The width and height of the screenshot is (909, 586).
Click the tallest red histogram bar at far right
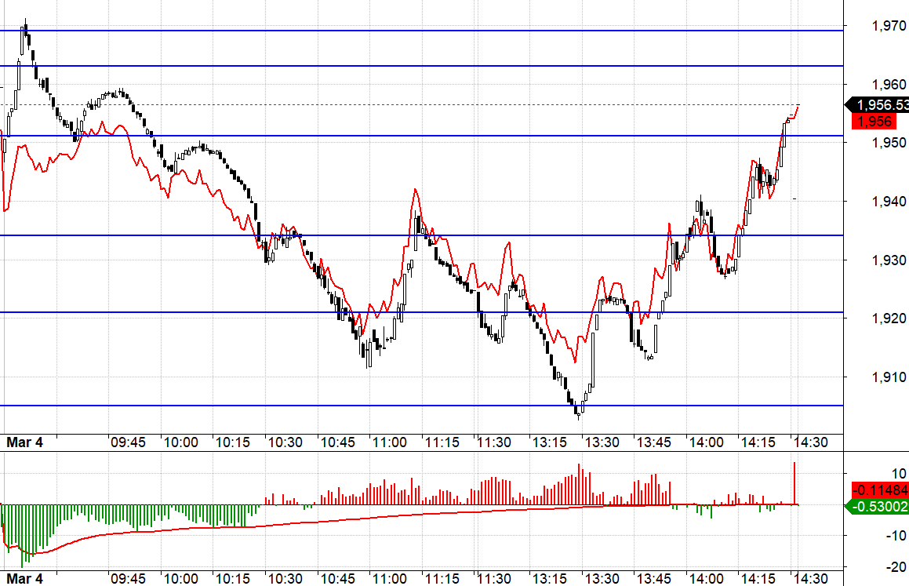coord(794,482)
